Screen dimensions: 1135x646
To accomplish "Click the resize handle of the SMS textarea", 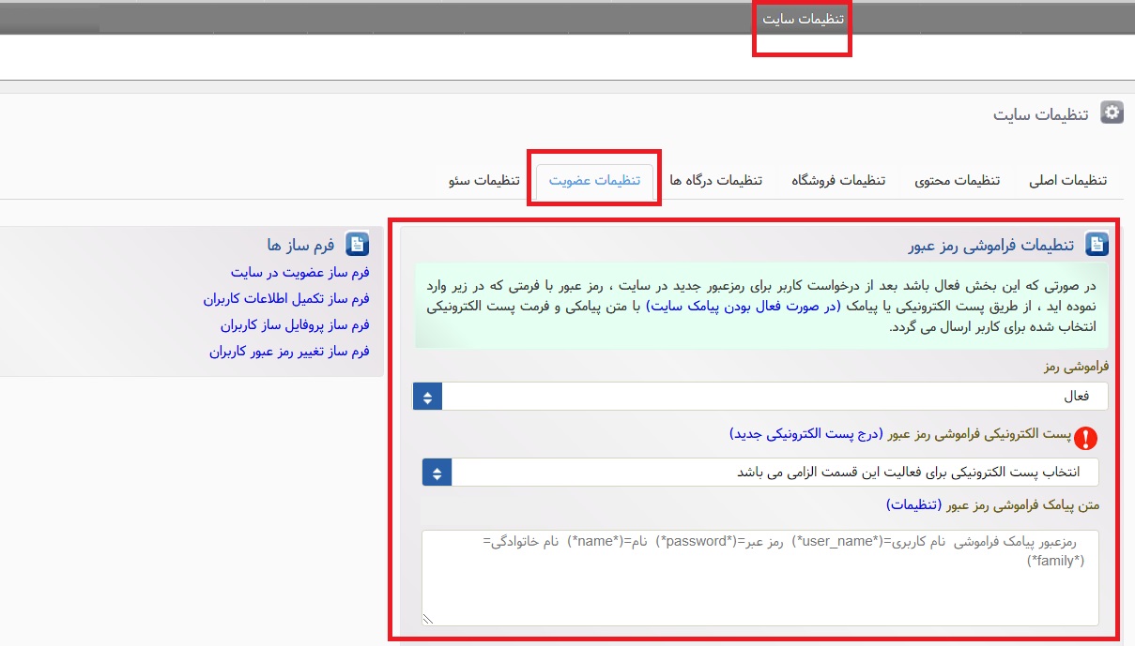I will coord(428,619).
